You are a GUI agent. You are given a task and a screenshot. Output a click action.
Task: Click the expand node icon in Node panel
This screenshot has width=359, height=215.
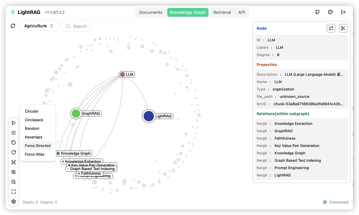click(331, 28)
